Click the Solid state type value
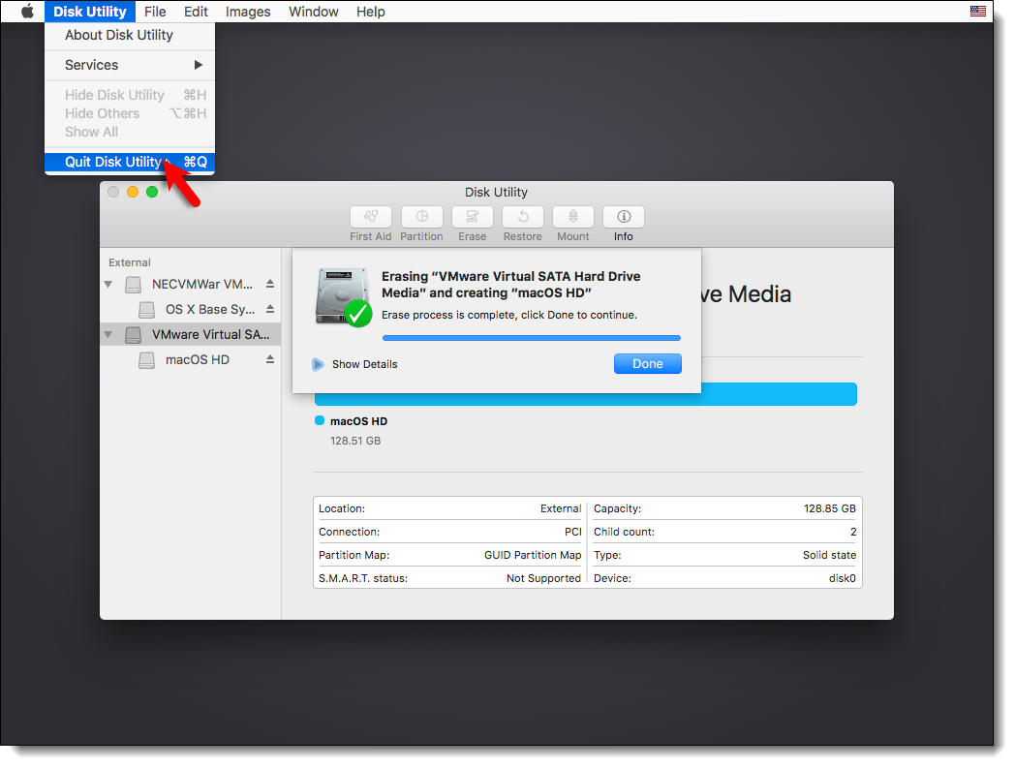1015x767 pixels. [829, 555]
